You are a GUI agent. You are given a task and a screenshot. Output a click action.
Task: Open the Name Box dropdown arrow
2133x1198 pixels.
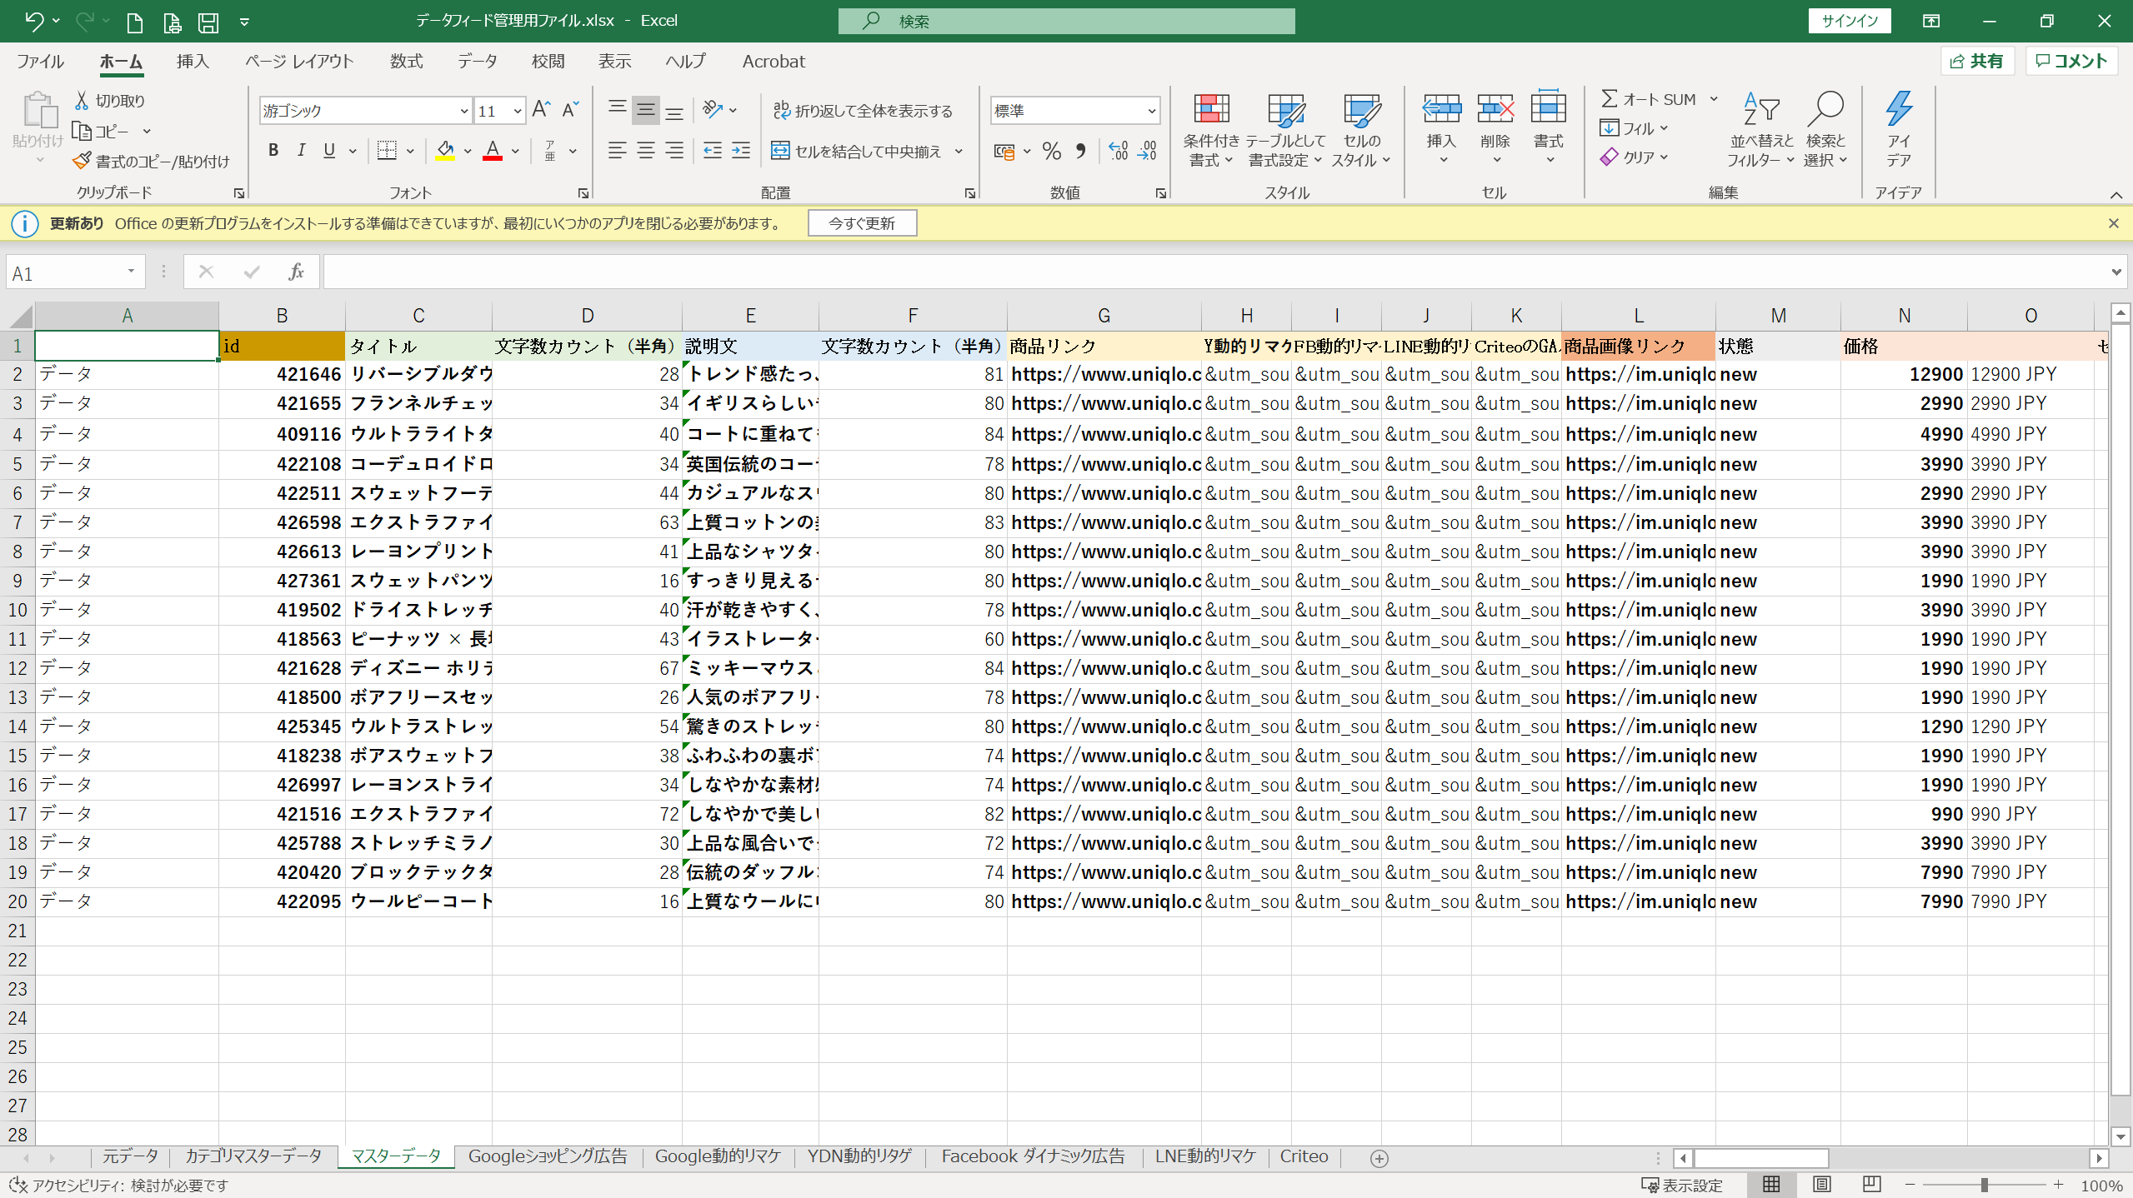(x=131, y=272)
